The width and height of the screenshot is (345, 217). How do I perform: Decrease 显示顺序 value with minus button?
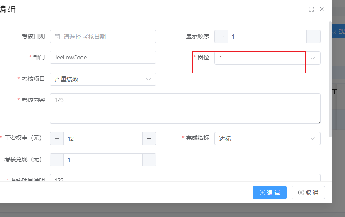click(221, 37)
